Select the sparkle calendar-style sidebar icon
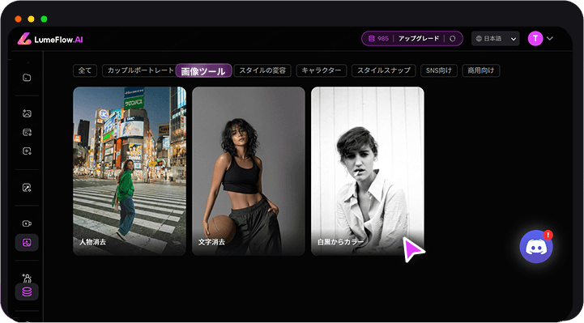 coord(27,132)
